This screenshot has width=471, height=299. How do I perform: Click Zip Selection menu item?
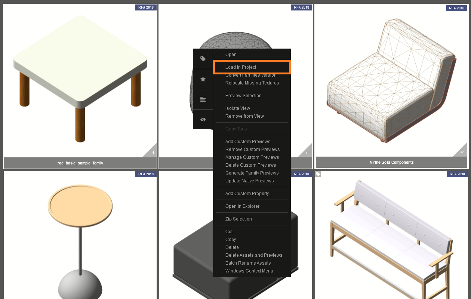[x=238, y=219]
